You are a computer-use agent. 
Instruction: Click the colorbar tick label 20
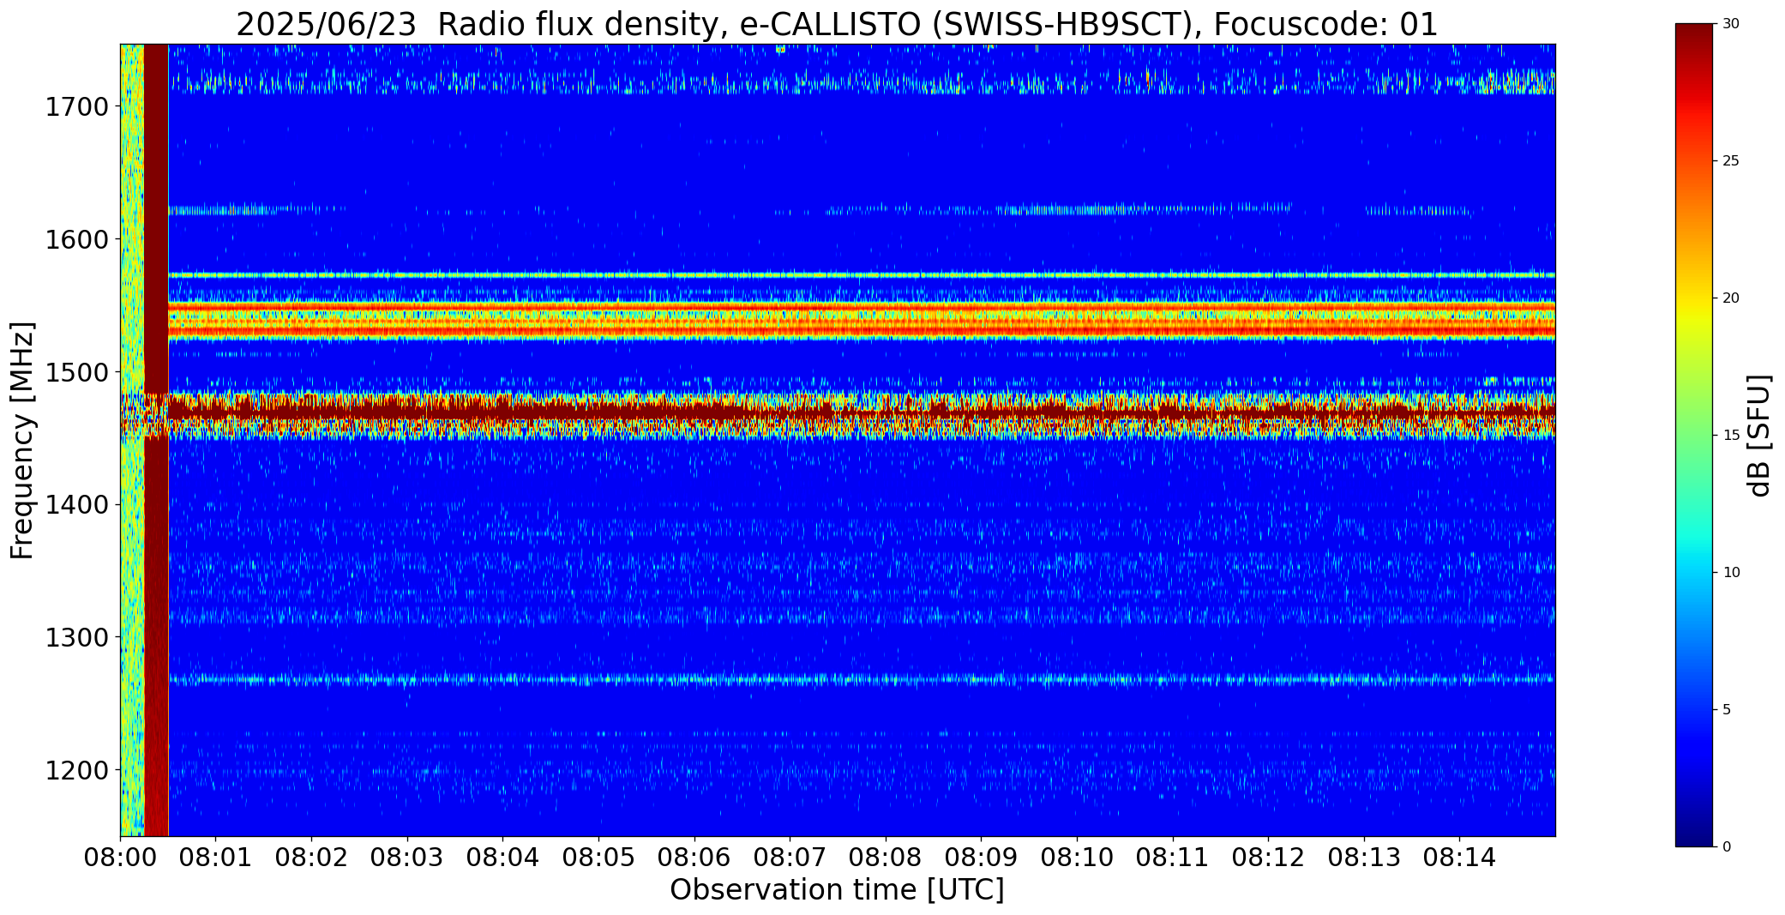[1731, 298]
